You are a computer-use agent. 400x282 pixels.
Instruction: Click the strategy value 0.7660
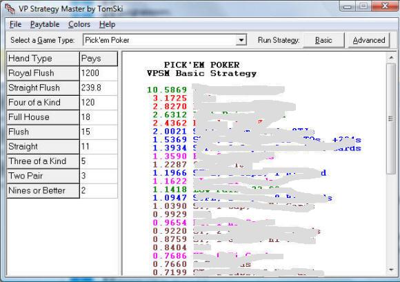pos(170,264)
